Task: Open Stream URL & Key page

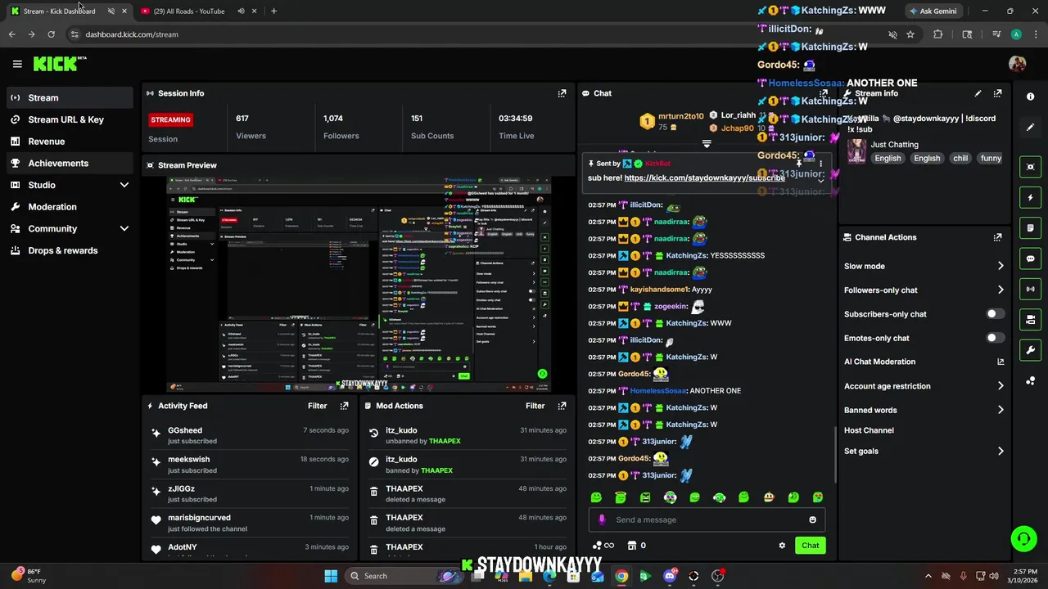Action: 70,119
